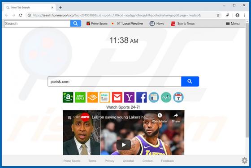The height and width of the screenshot is (168, 251).
Task: Open the News newspaper shortcut icon
Action: (x=105, y=97)
